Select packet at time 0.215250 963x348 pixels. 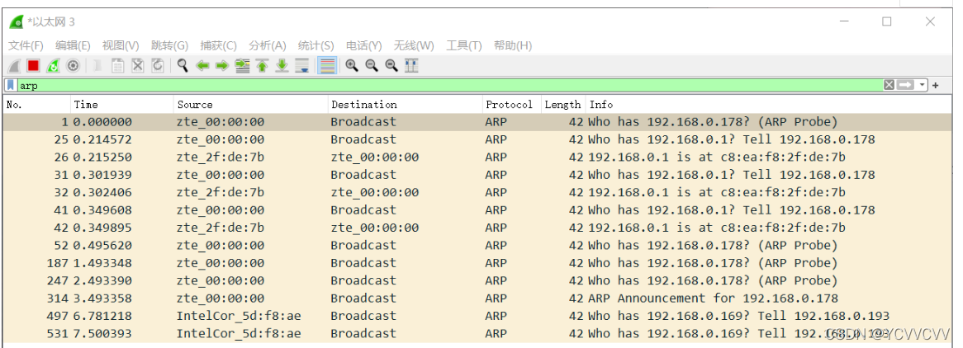(478, 158)
